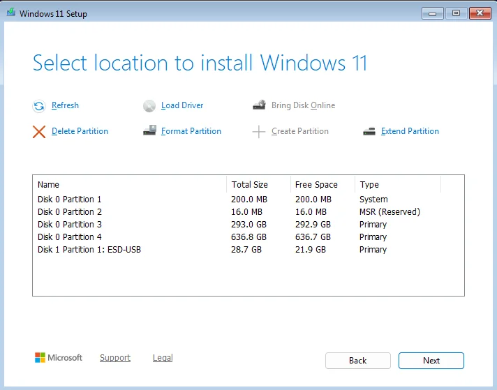Click the 636.8 GB total size cell
The height and width of the screenshot is (390, 497).
(x=248, y=237)
